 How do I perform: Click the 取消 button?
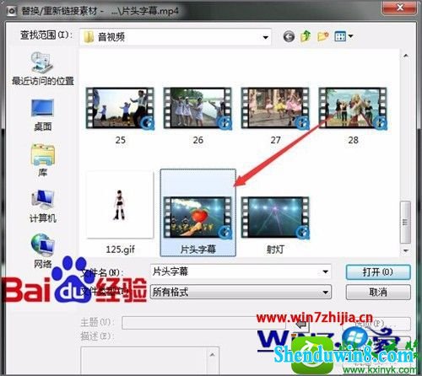tap(378, 293)
